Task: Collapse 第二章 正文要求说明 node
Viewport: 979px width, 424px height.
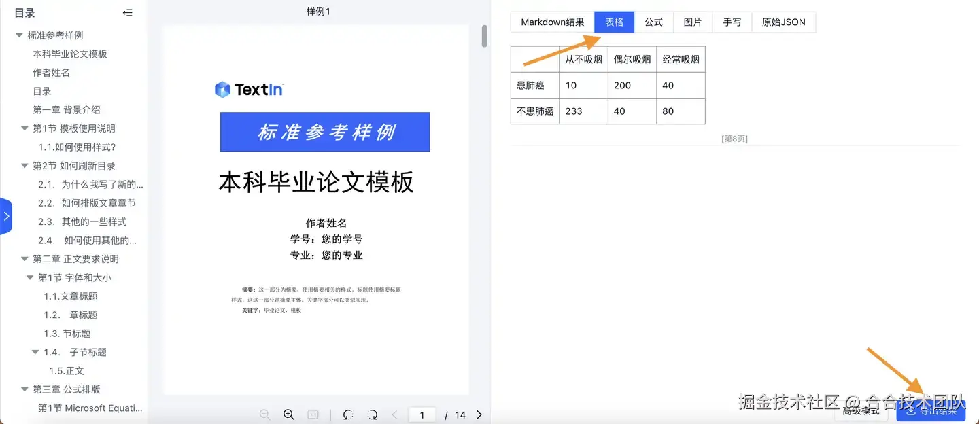Action: point(25,259)
